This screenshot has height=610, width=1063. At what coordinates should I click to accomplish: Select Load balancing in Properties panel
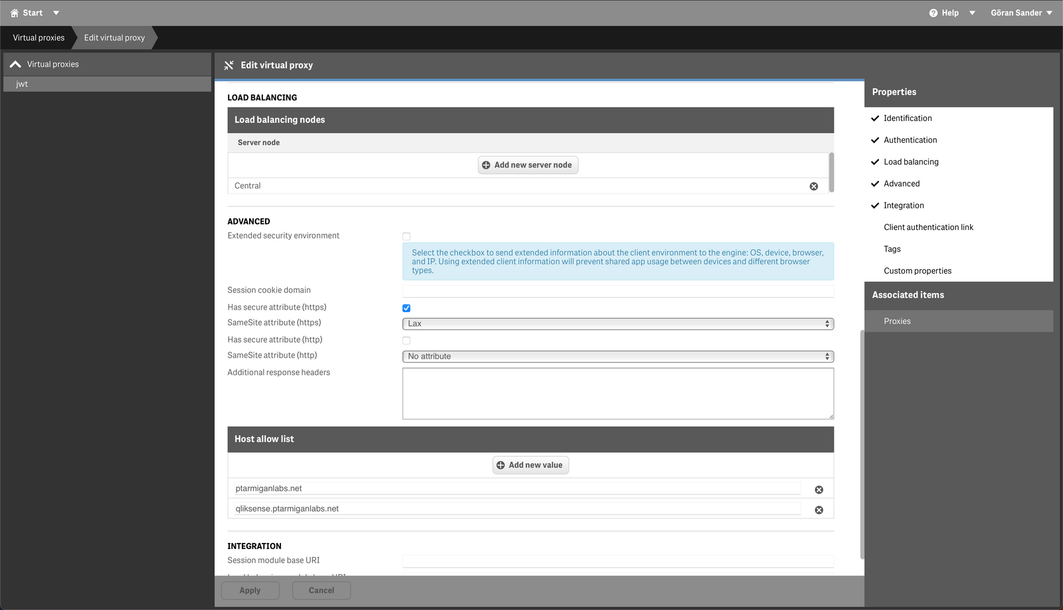[x=910, y=161]
